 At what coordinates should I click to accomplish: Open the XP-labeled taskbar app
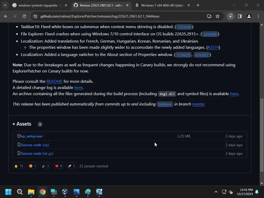[x=99, y=192]
